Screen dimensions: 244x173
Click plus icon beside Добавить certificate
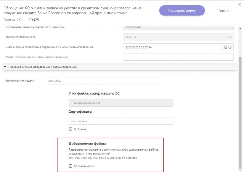[x=70, y=129]
